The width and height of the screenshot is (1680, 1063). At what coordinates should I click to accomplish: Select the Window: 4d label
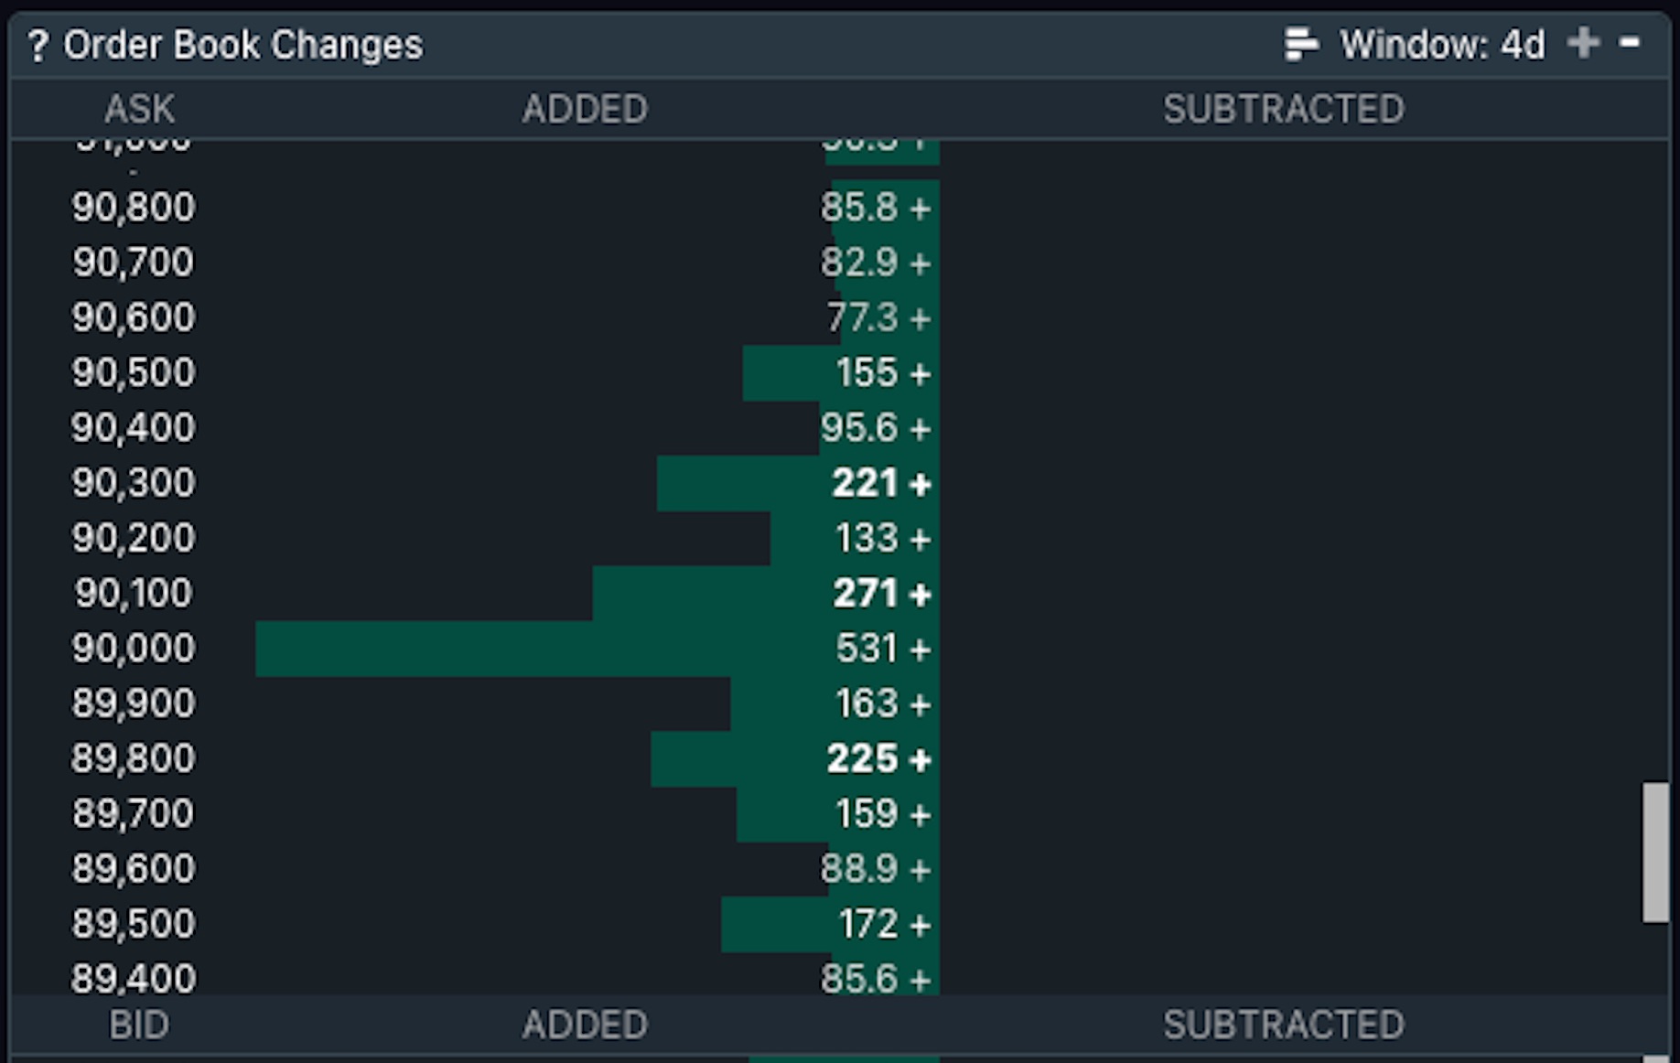pyautogui.click(x=1442, y=45)
